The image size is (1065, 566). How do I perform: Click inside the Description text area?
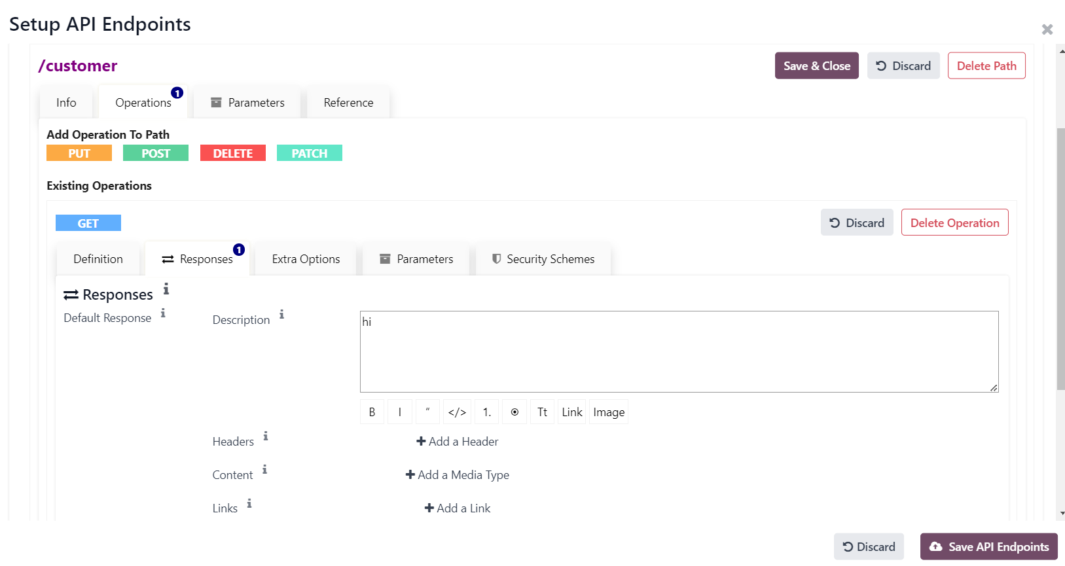click(678, 352)
